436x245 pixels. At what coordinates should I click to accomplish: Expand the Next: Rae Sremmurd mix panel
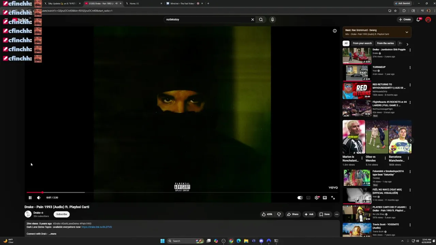click(x=407, y=32)
